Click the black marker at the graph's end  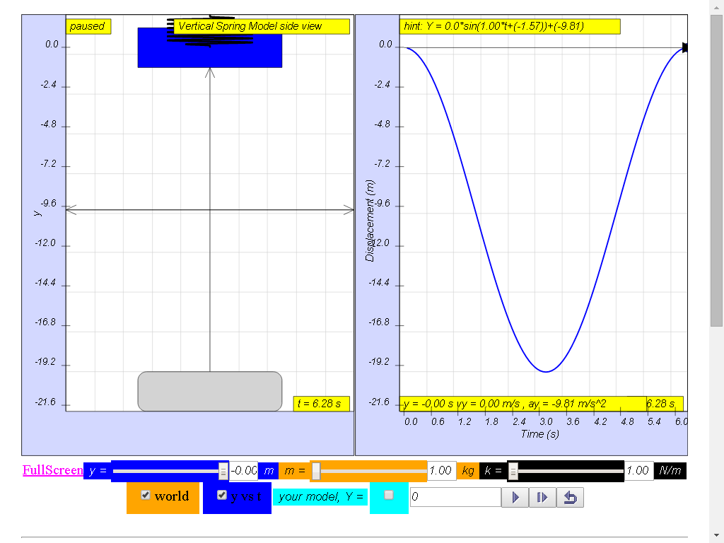click(x=684, y=47)
